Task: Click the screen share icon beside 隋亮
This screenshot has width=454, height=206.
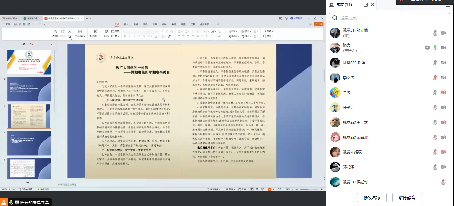Action: pos(427,48)
